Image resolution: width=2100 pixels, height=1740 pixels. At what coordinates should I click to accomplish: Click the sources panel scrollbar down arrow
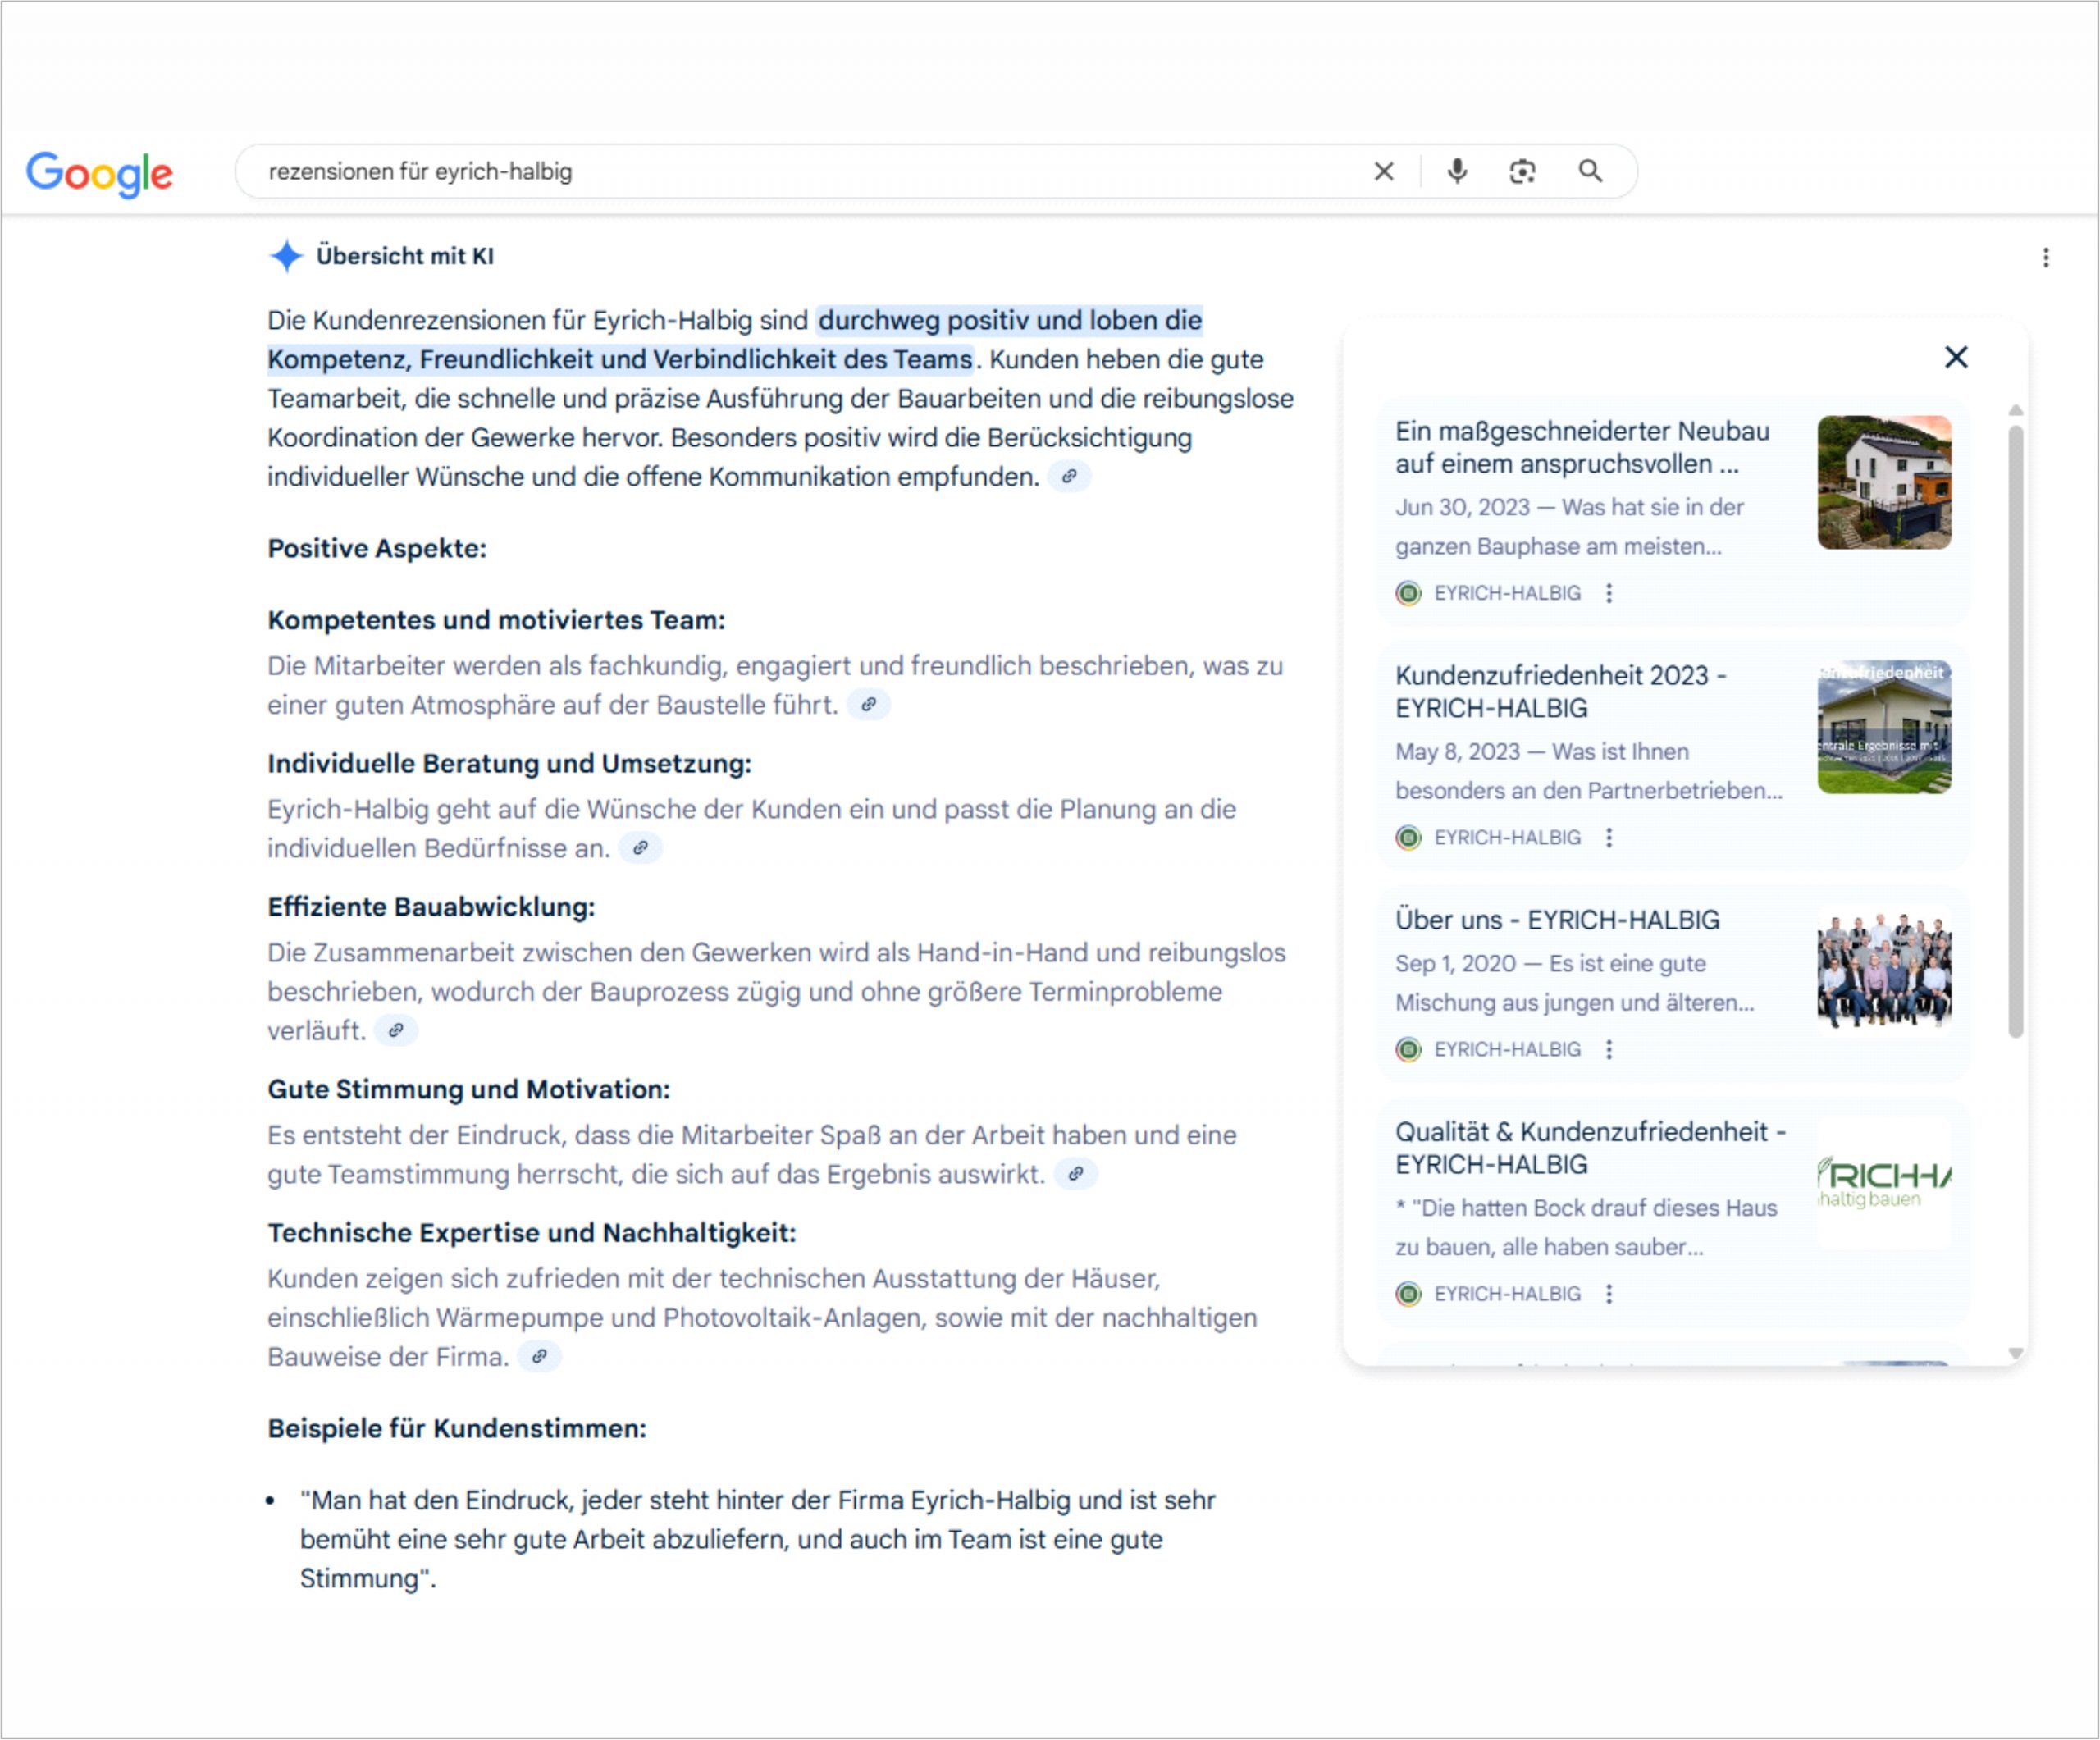tap(2016, 1353)
